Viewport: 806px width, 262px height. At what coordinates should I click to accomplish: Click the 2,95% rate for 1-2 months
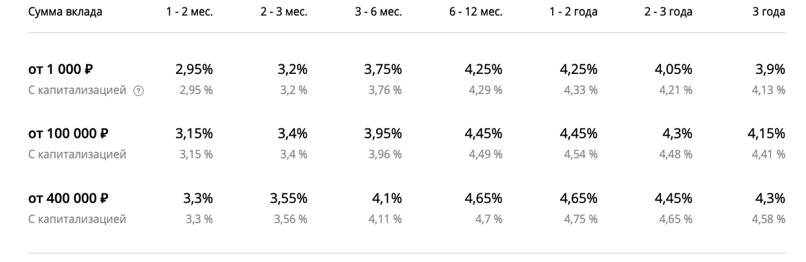(x=193, y=69)
